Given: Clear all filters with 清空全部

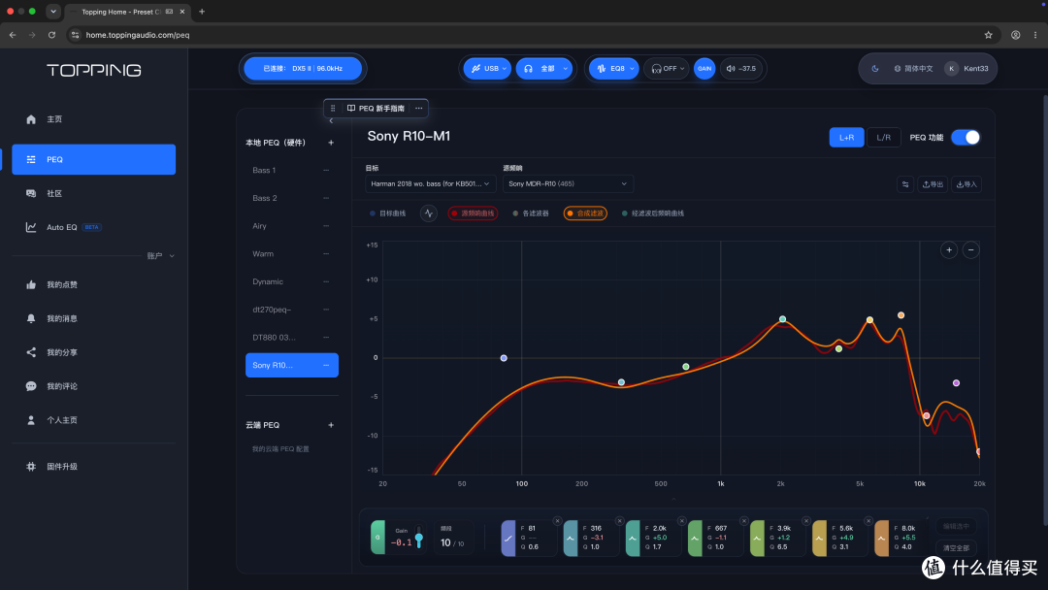Looking at the screenshot, I should pos(957,548).
